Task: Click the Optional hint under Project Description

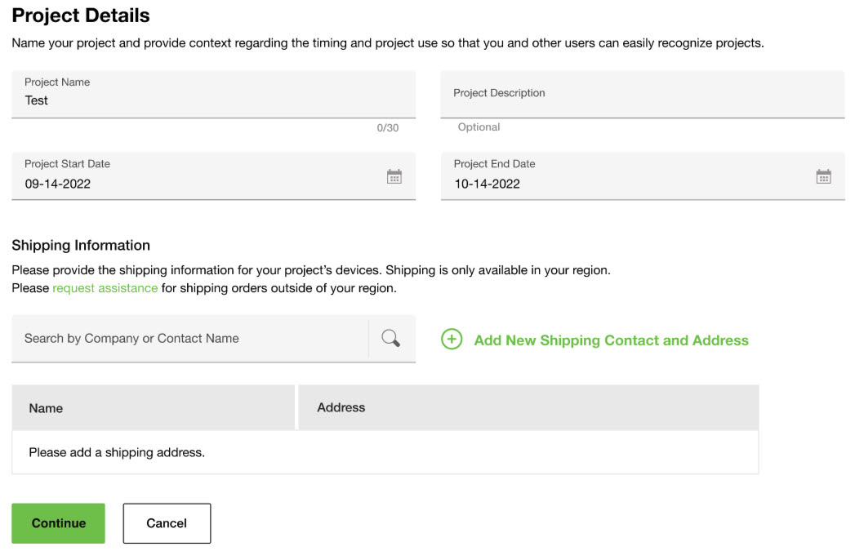Action: click(479, 127)
